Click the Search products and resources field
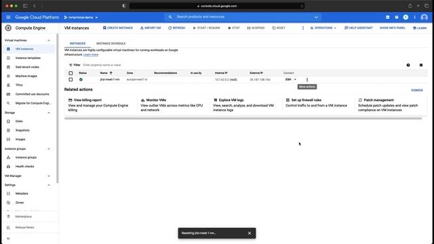 point(243,17)
